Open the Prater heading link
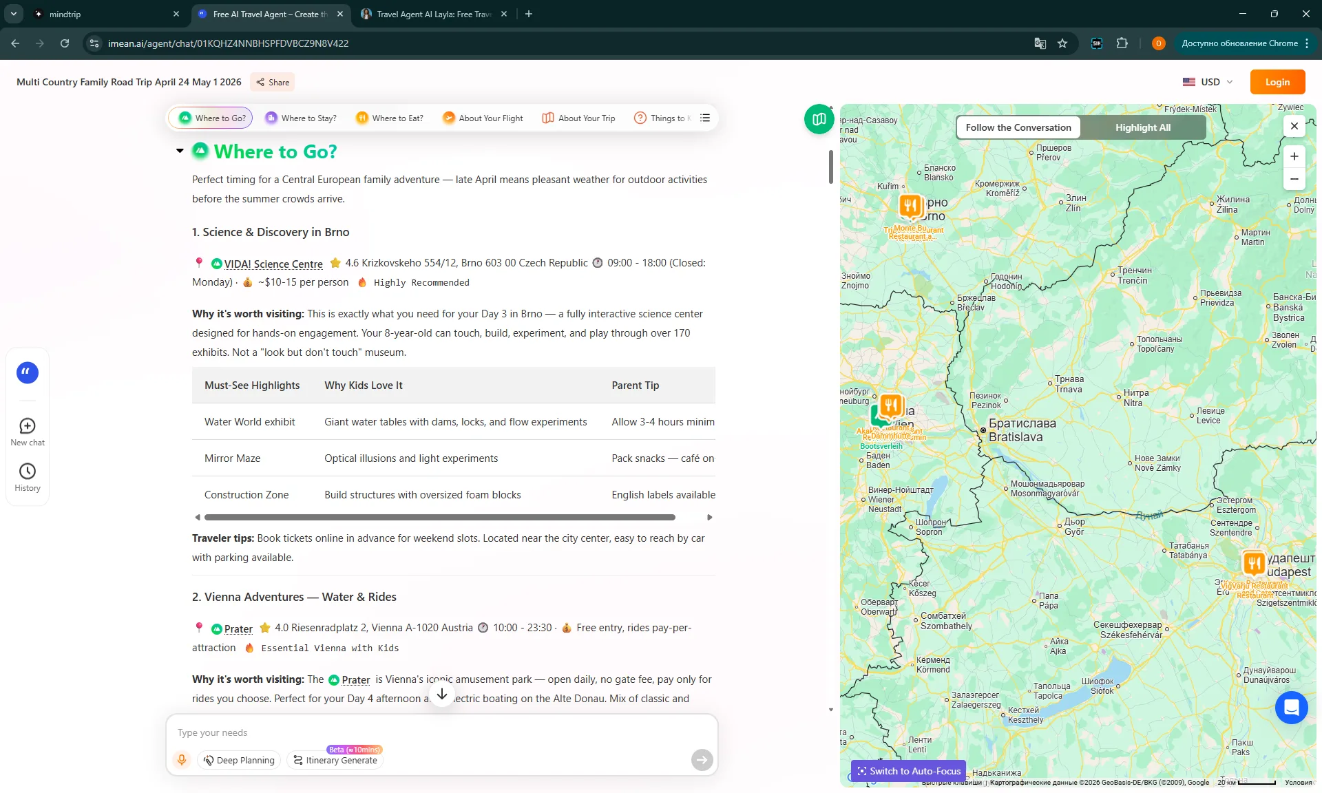The width and height of the screenshot is (1322, 793). tap(238, 628)
